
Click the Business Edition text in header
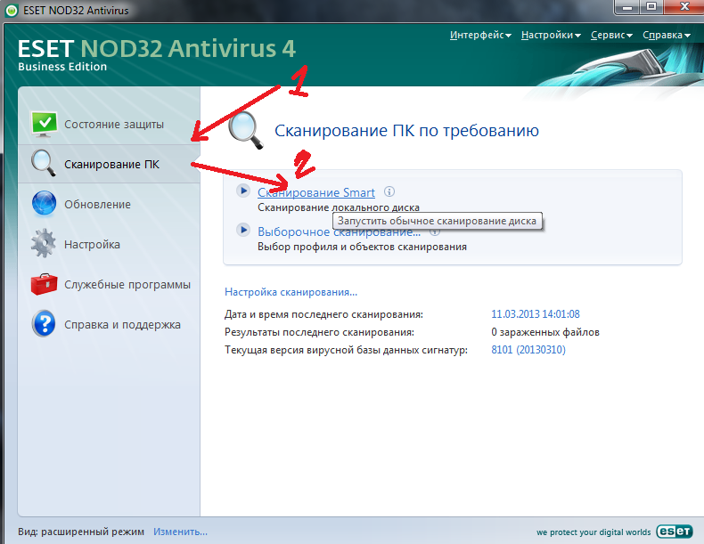click(x=62, y=67)
